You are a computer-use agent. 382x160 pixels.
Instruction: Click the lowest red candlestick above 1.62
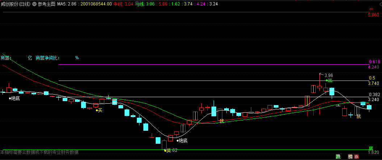coord(164,145)
